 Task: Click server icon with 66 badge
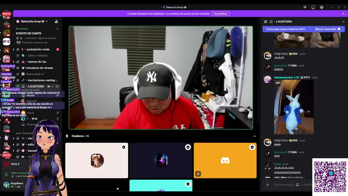[7, 33]
